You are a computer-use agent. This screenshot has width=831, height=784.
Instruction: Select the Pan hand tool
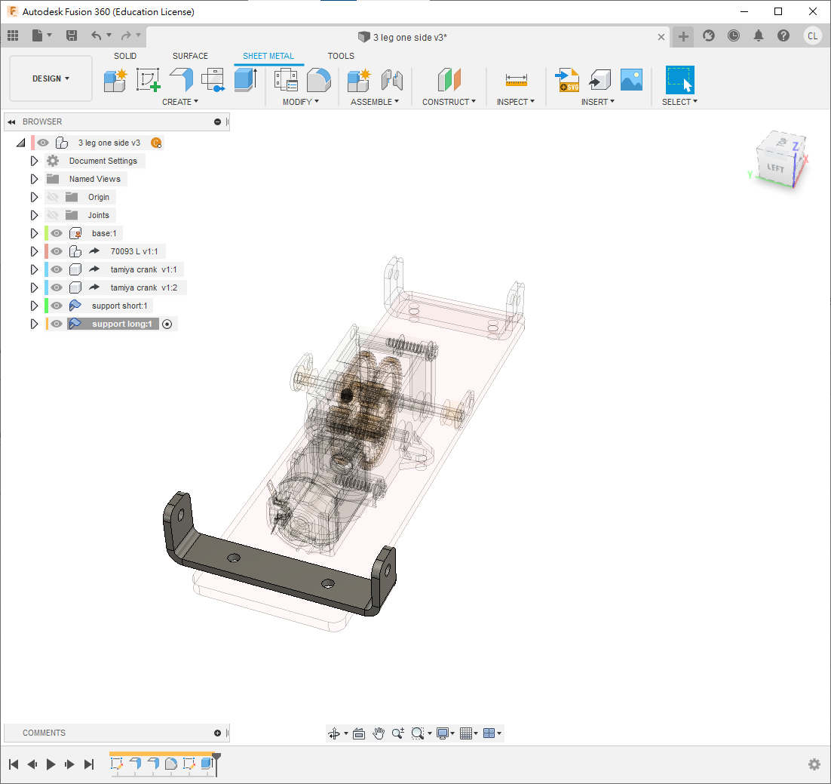click(x=379, y=733)
